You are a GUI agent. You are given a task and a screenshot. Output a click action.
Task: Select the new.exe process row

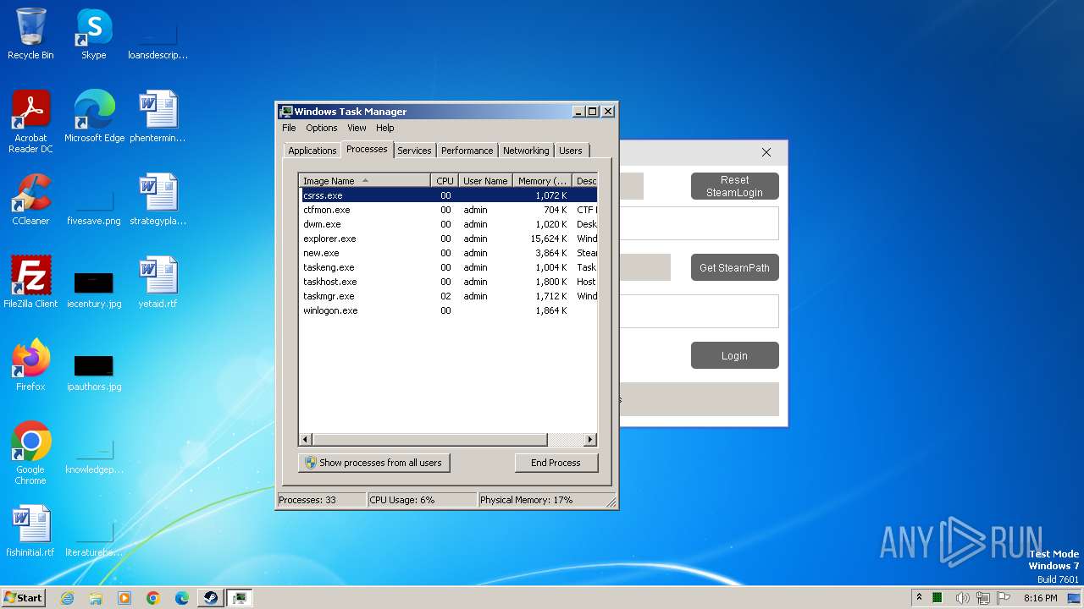[x=449, y=253]
